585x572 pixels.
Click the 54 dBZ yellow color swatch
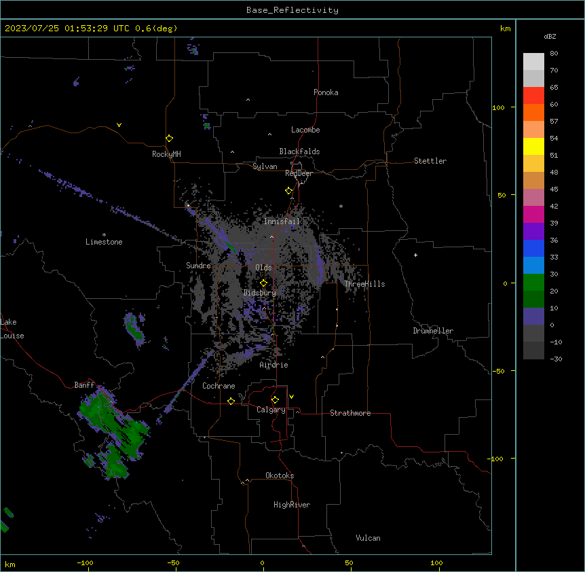pyautogui.click(x=533, y=146)
